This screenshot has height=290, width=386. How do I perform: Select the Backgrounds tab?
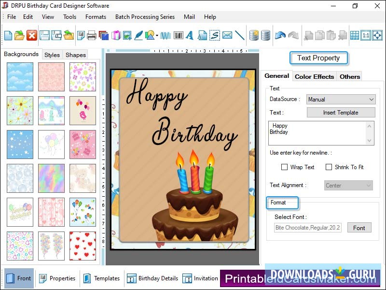[21, 54]
